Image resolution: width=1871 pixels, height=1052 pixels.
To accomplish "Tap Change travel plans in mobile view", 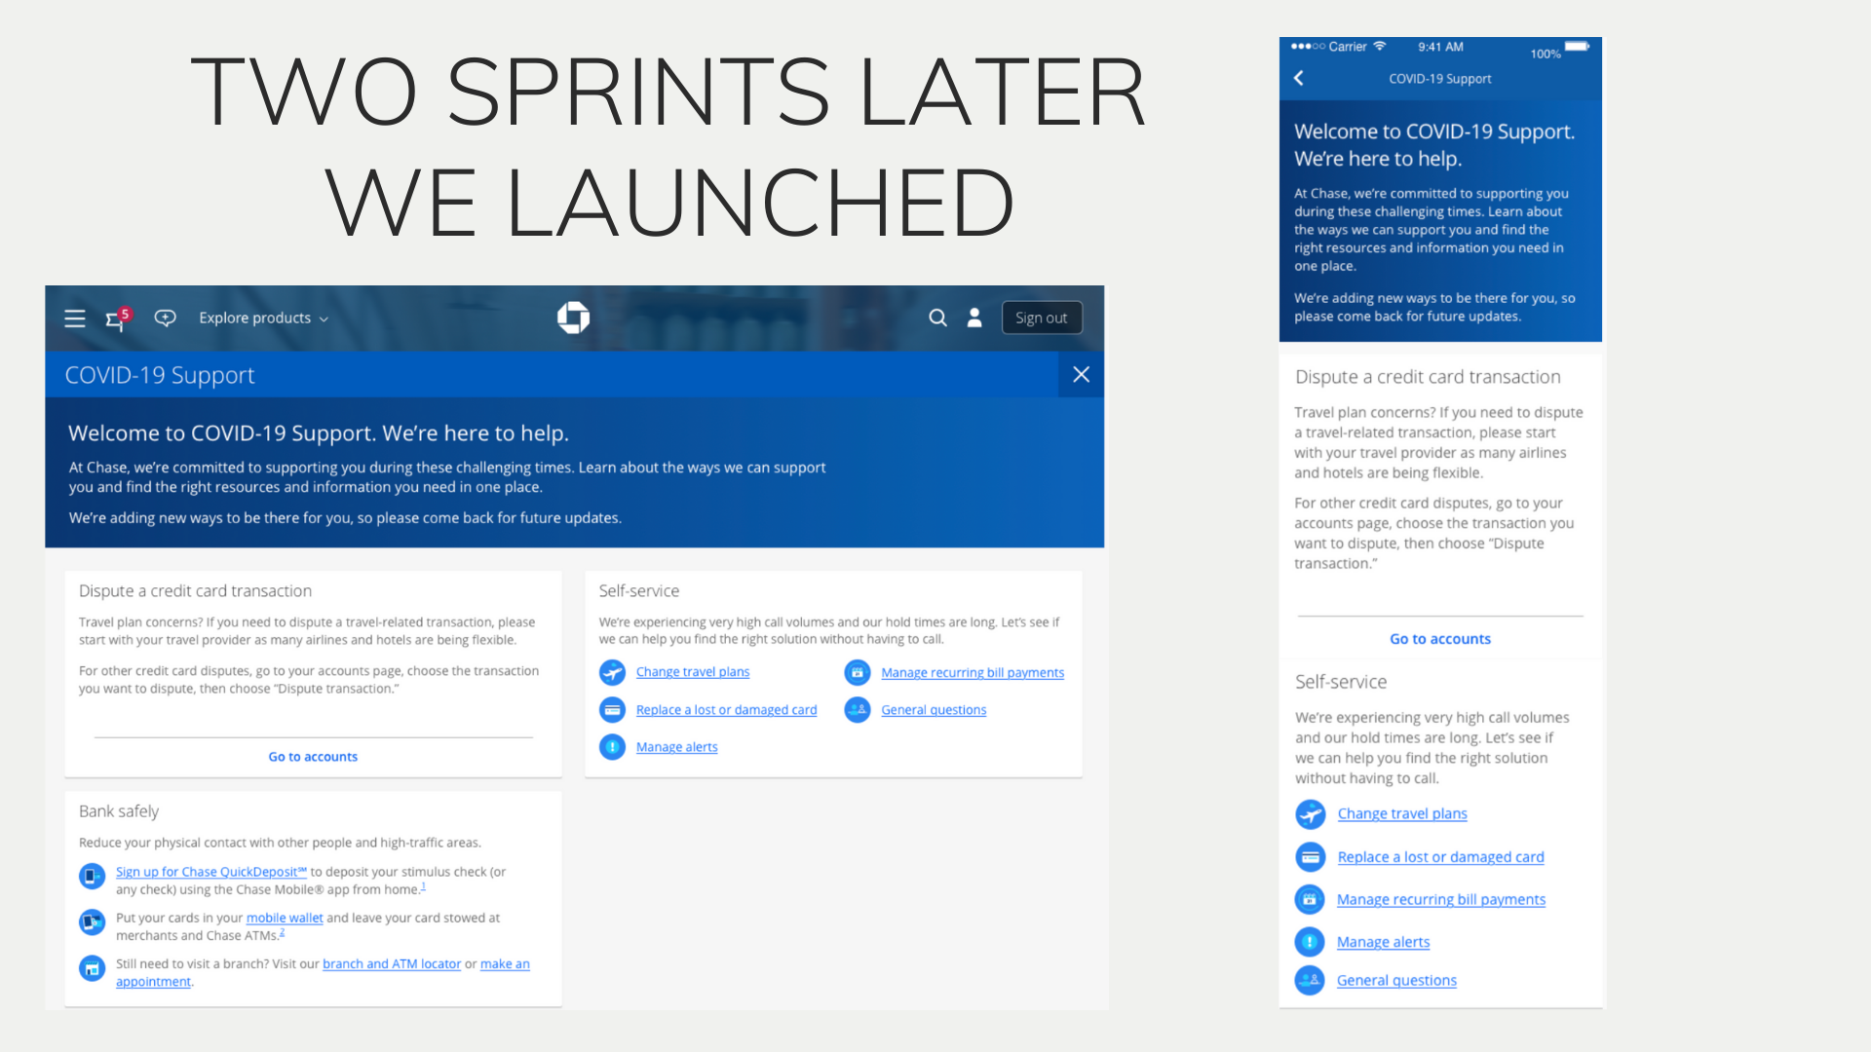I will coord(1402,813).
